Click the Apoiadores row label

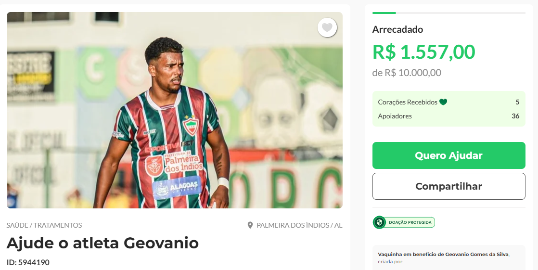(395, 116)
